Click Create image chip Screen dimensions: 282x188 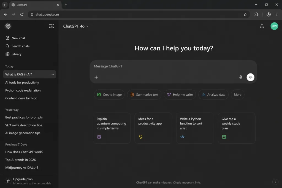point(109,94)
